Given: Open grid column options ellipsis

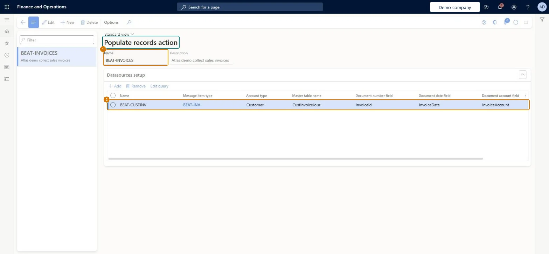Looking at the screenshot, I should click(x=525, y=96).
